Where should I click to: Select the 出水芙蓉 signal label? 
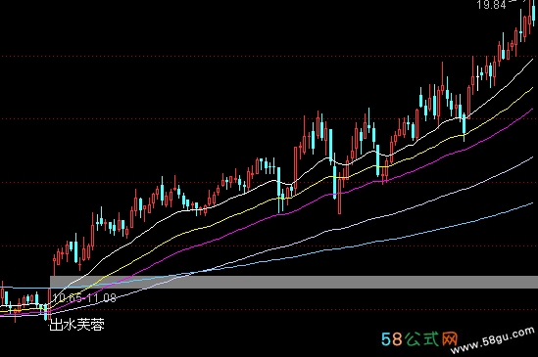(x=76, y=325)
